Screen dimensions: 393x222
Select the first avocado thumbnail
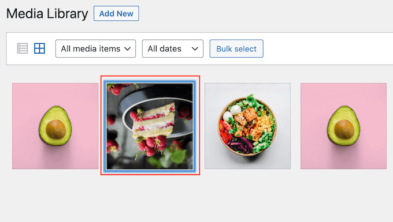click(x=55, y=126)
